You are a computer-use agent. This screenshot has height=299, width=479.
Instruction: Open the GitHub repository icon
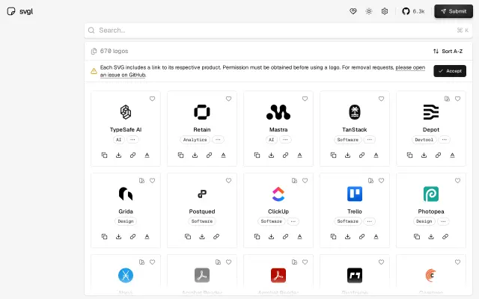click(406, 11)
